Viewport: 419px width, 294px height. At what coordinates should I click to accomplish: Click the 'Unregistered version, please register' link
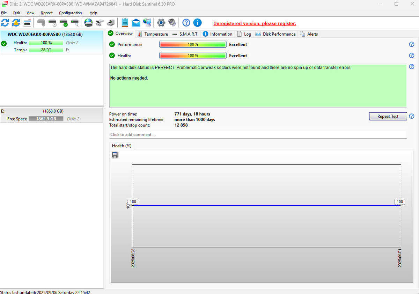pyautogui.click(x=255, y=23)
